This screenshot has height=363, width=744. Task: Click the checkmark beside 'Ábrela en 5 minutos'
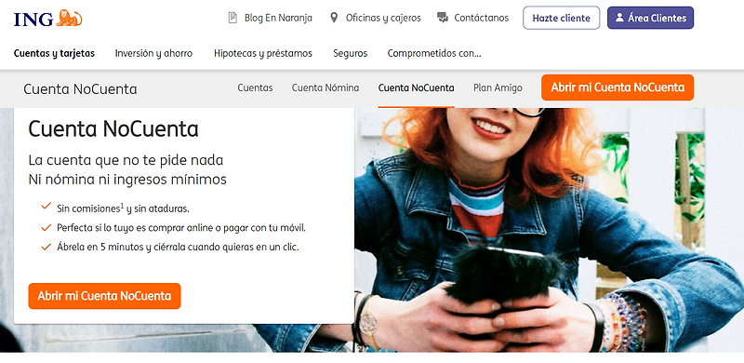(46, 247)
